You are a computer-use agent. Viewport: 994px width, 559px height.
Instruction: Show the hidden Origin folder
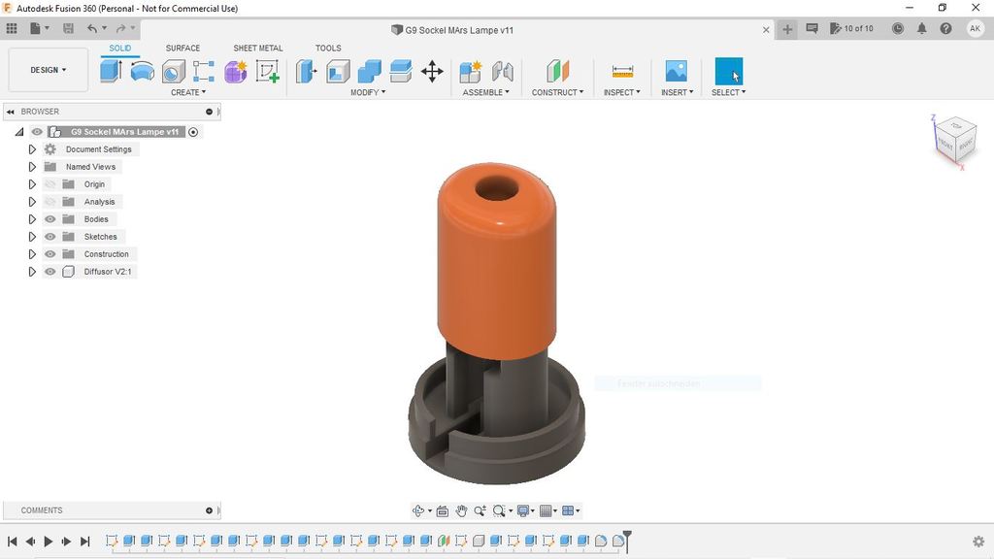pos(50,184)
